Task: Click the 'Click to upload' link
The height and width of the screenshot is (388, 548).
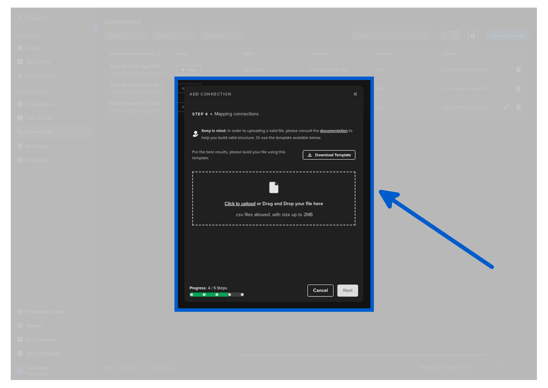Action: pos(240,204)
